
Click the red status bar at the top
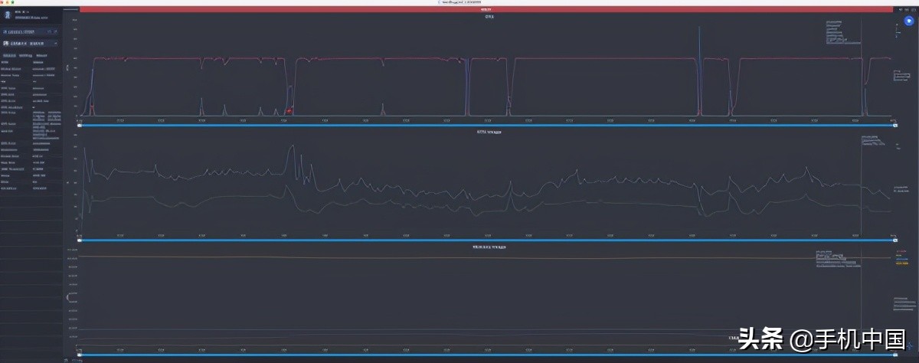489,10
